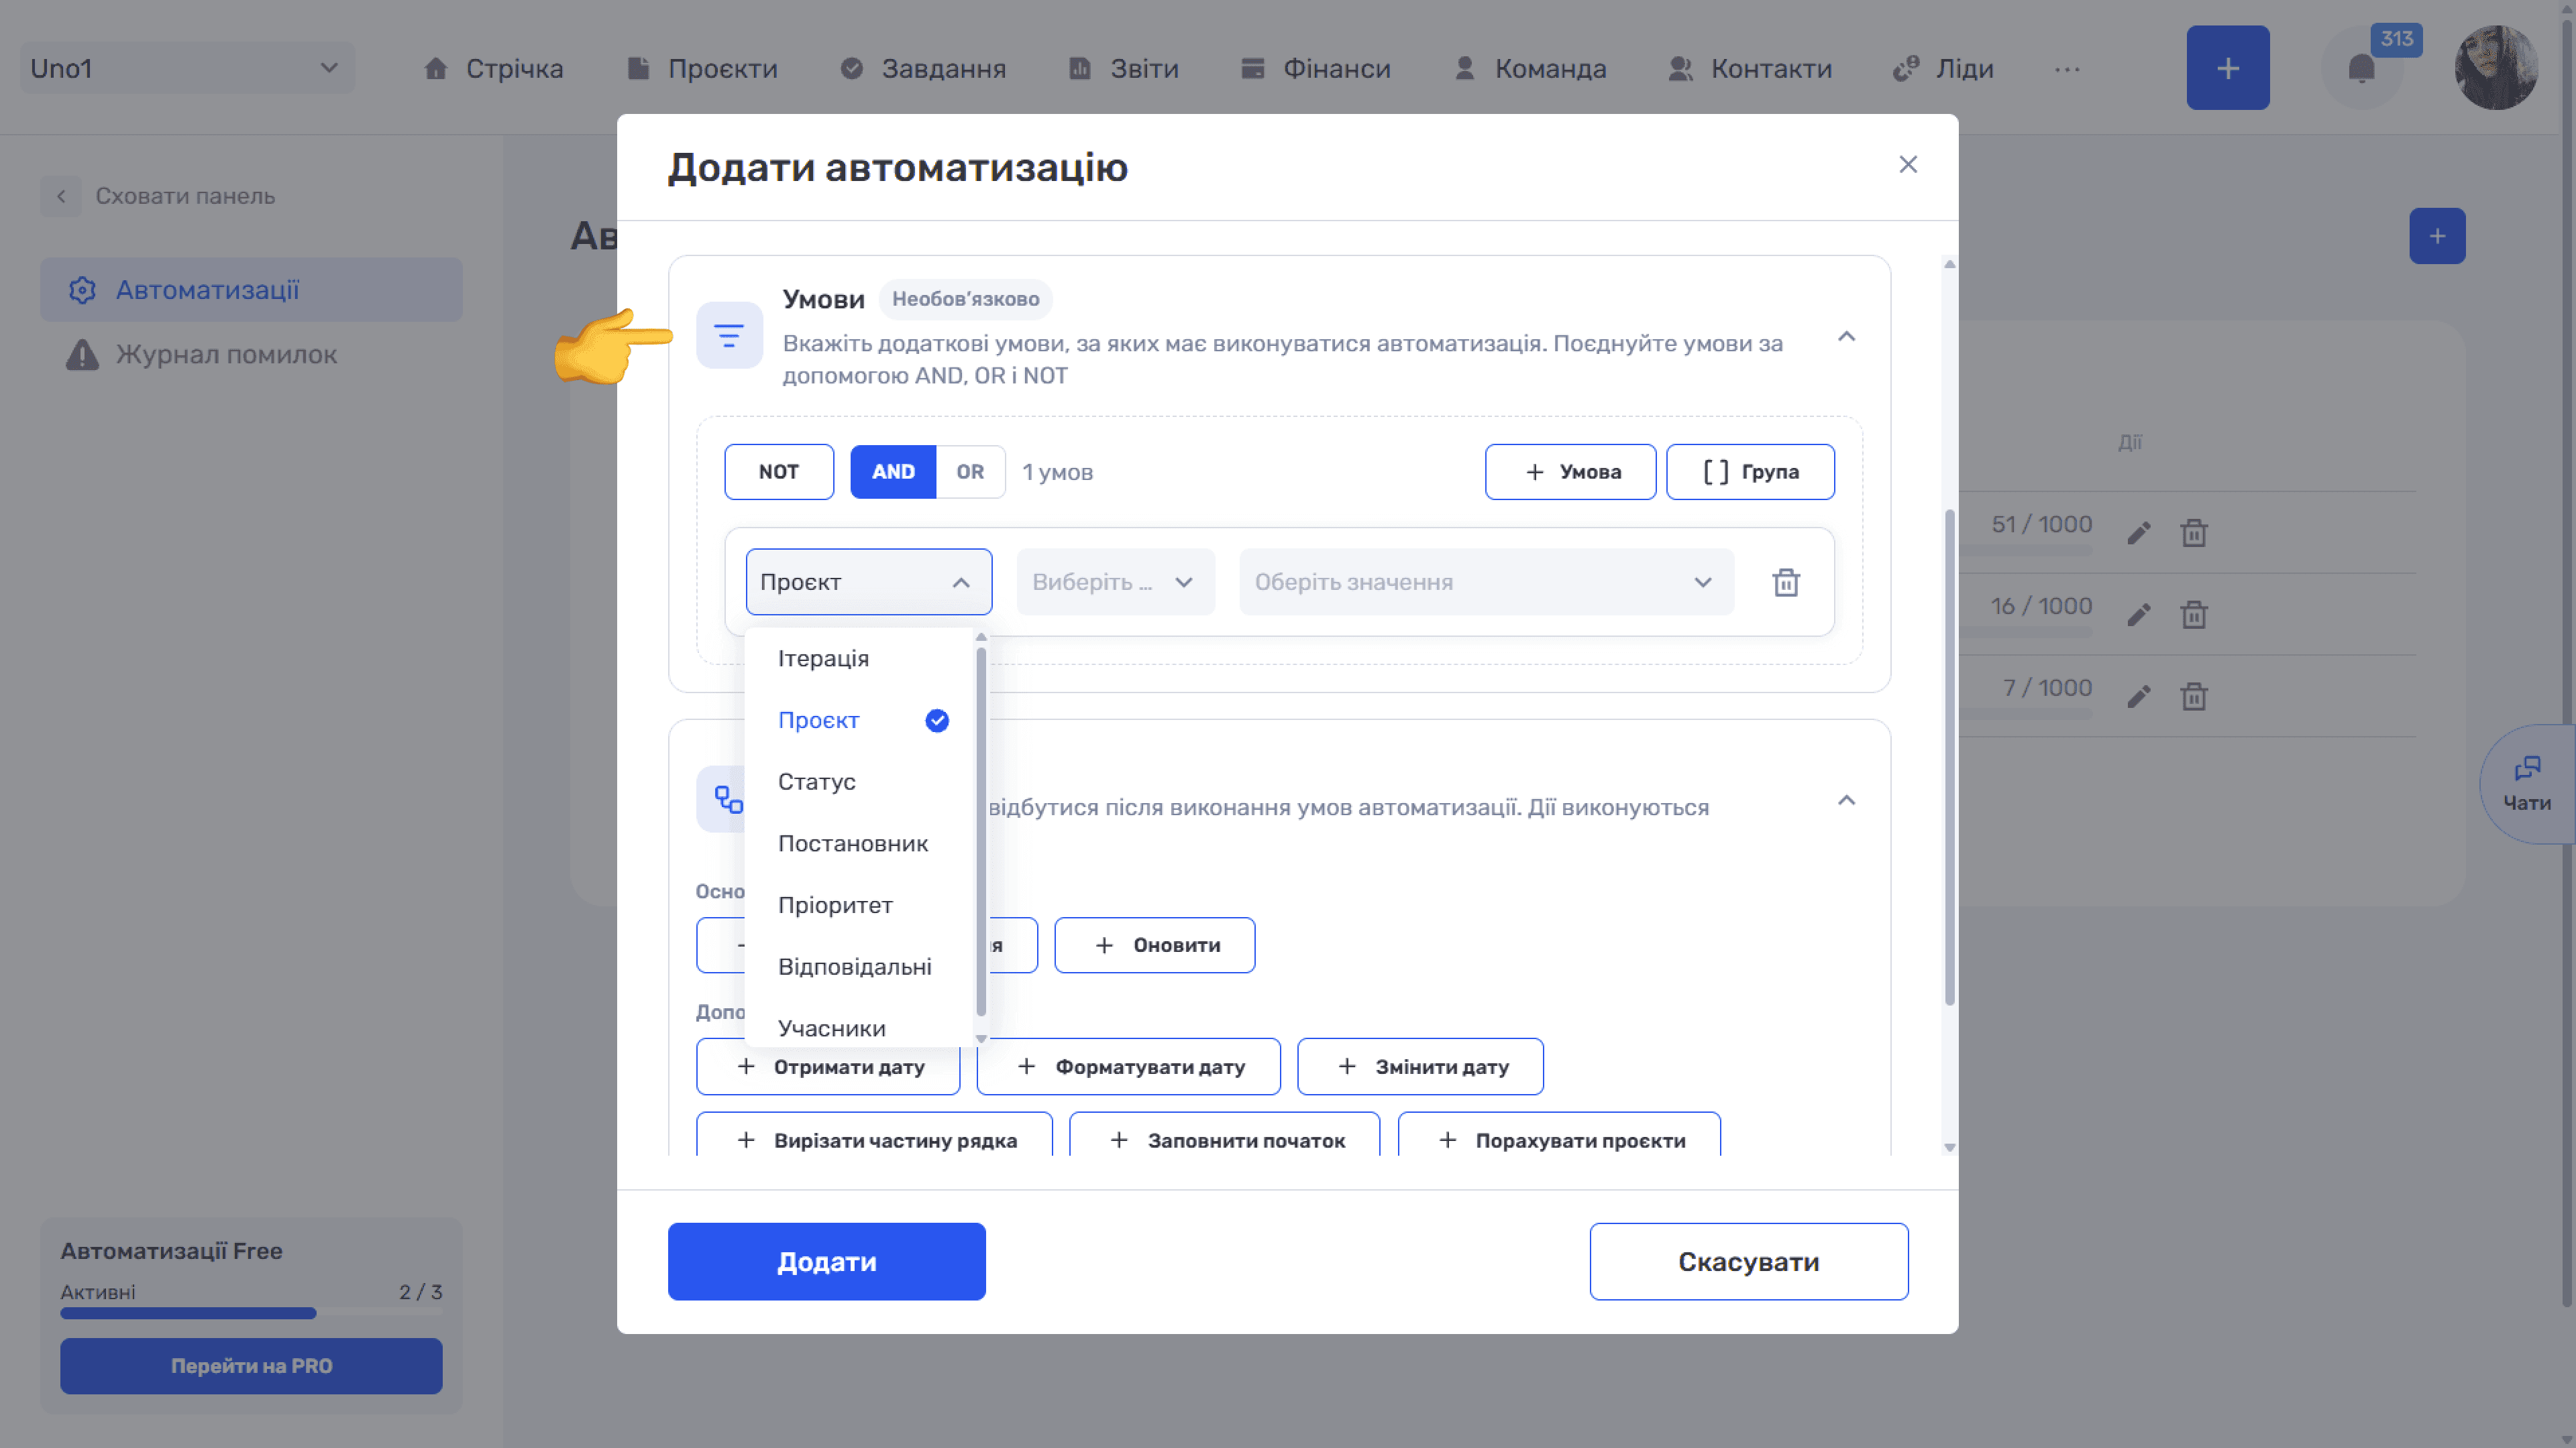
Task: Choose Відповідальні from field list
Action: tap(860, 967)
